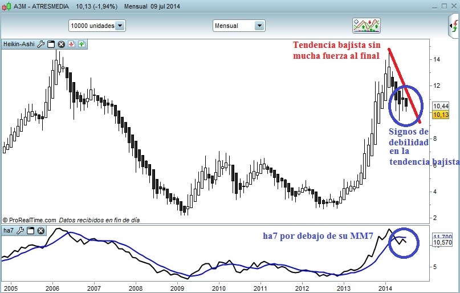This screenshot has width=460, height=293.
Task: Click the 12 price scale value
Action: (437, 86)
